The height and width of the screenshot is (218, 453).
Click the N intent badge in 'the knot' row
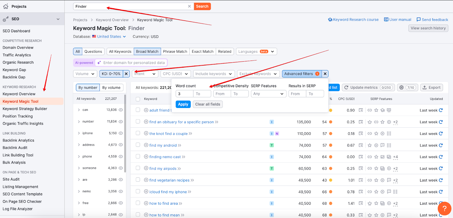(x=277, y=133)
